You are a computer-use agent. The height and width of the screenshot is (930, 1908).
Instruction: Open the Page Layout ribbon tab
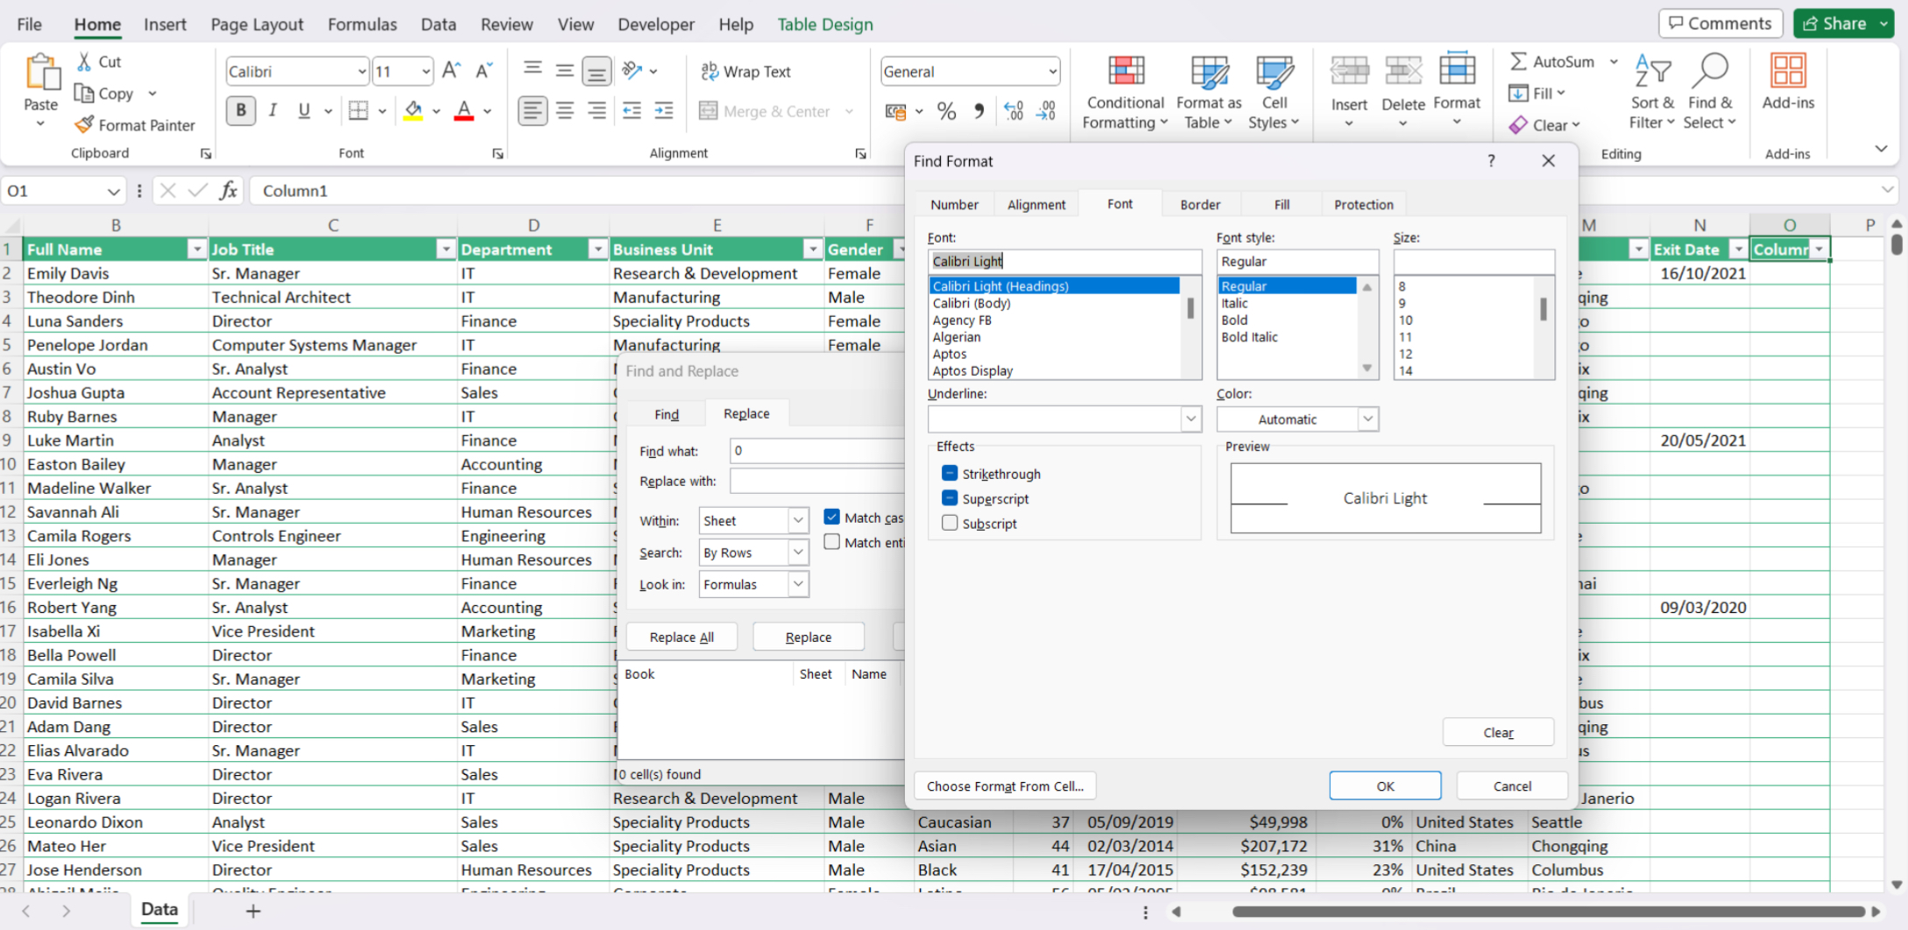[x=257, y=25]
